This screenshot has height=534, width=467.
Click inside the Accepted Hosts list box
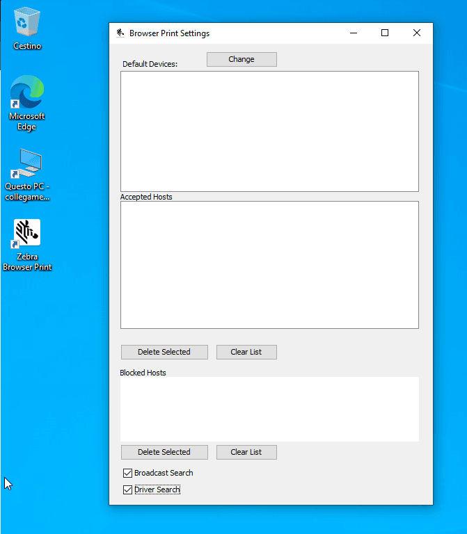coord(269,264)
